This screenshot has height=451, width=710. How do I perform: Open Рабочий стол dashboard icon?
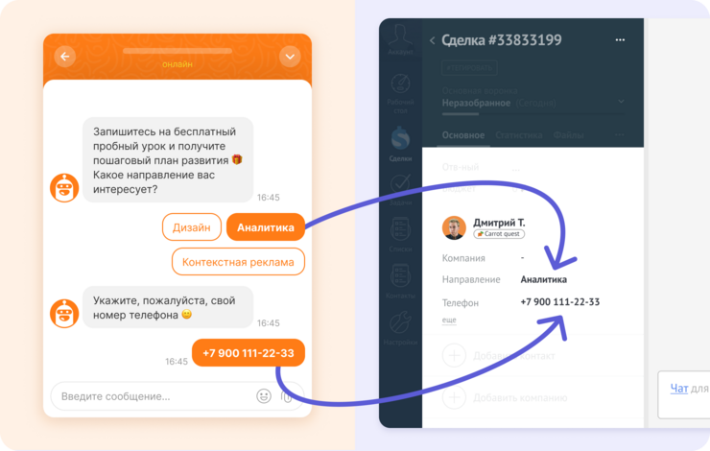pyautogui.click(x=400, y=93)
